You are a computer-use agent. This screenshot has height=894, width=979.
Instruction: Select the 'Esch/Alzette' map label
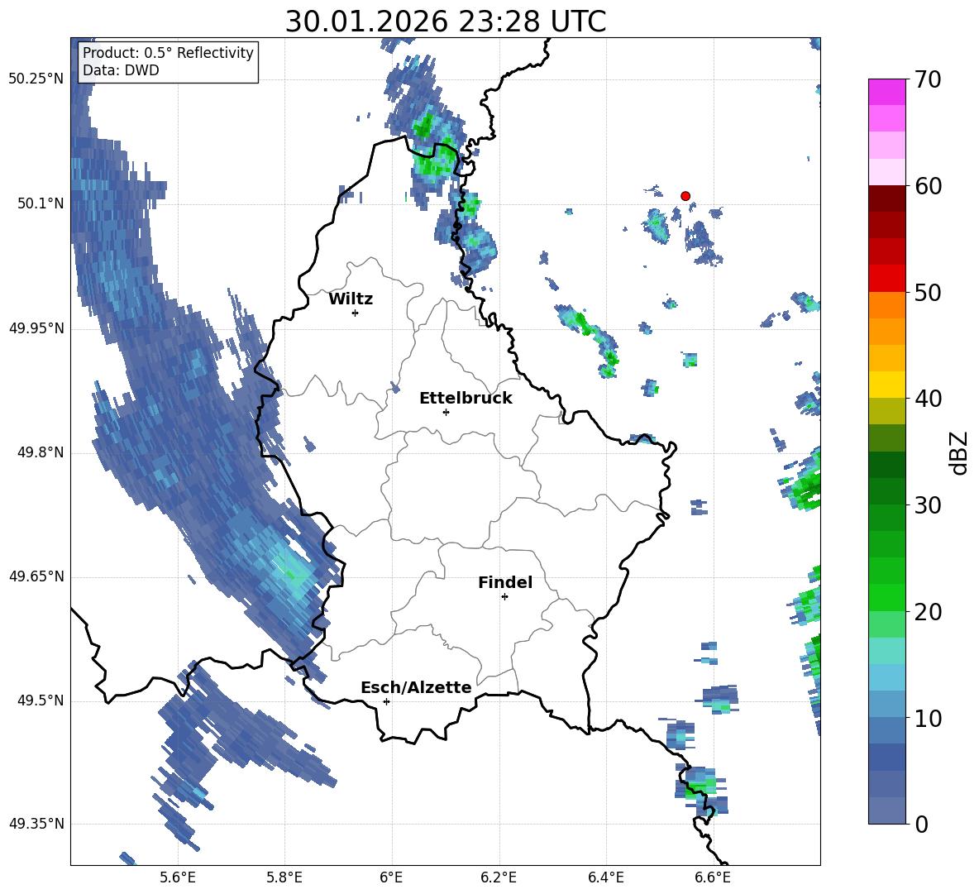click(416, 687)
